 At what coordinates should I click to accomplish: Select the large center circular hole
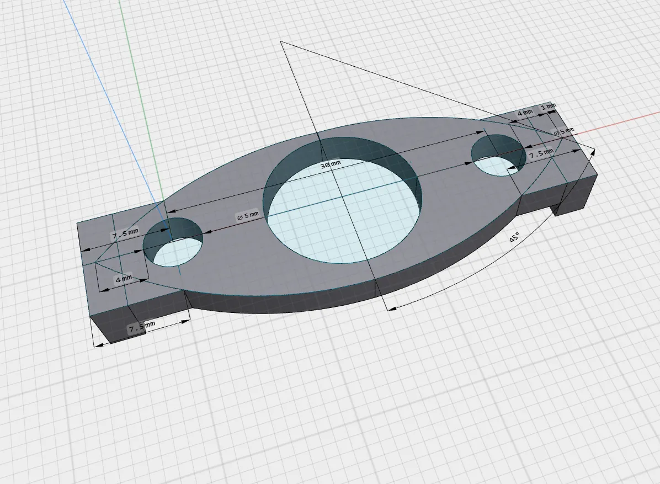342,199
